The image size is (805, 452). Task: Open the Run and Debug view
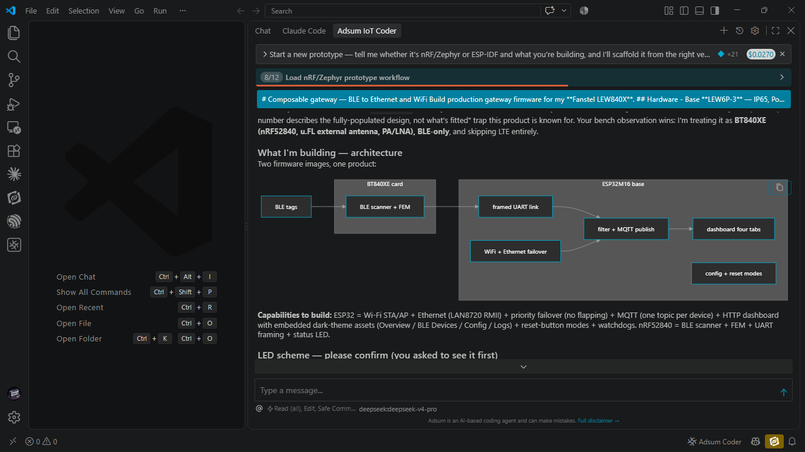[14, 104]
